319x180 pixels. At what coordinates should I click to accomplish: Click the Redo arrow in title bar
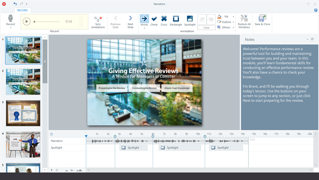click(21, 4)
